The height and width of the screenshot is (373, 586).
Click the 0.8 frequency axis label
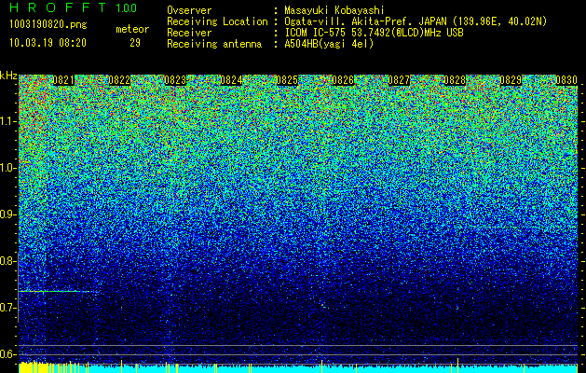click(x=8, y=261)
